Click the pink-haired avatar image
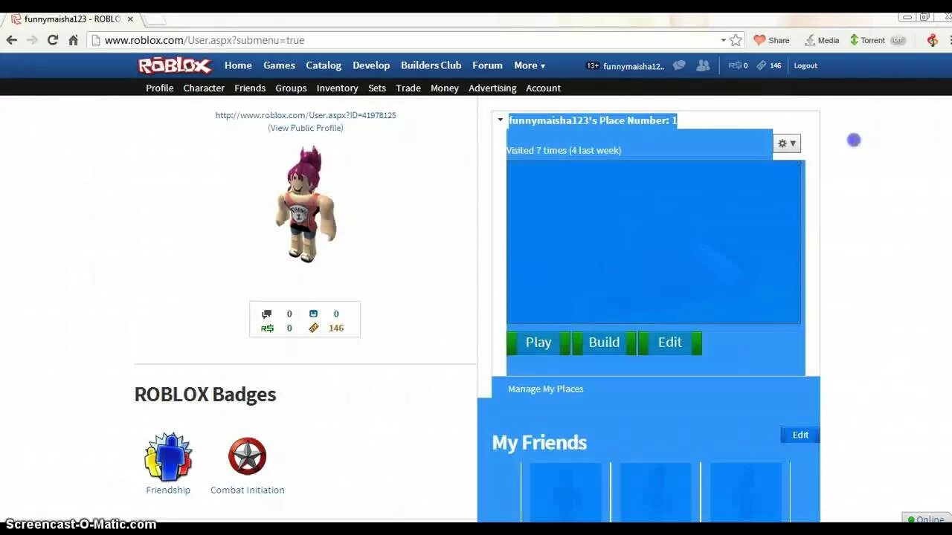 point(305,204)
